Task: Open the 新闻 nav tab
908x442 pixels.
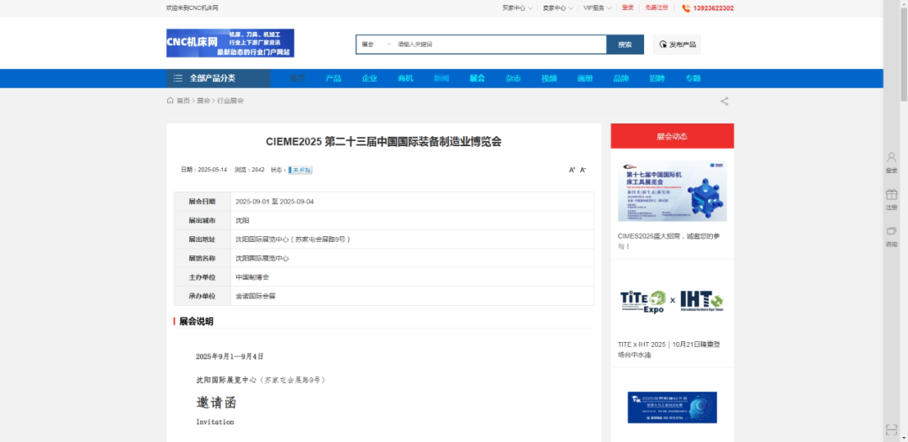Action: pyautogui.click(x=441, y=79)
